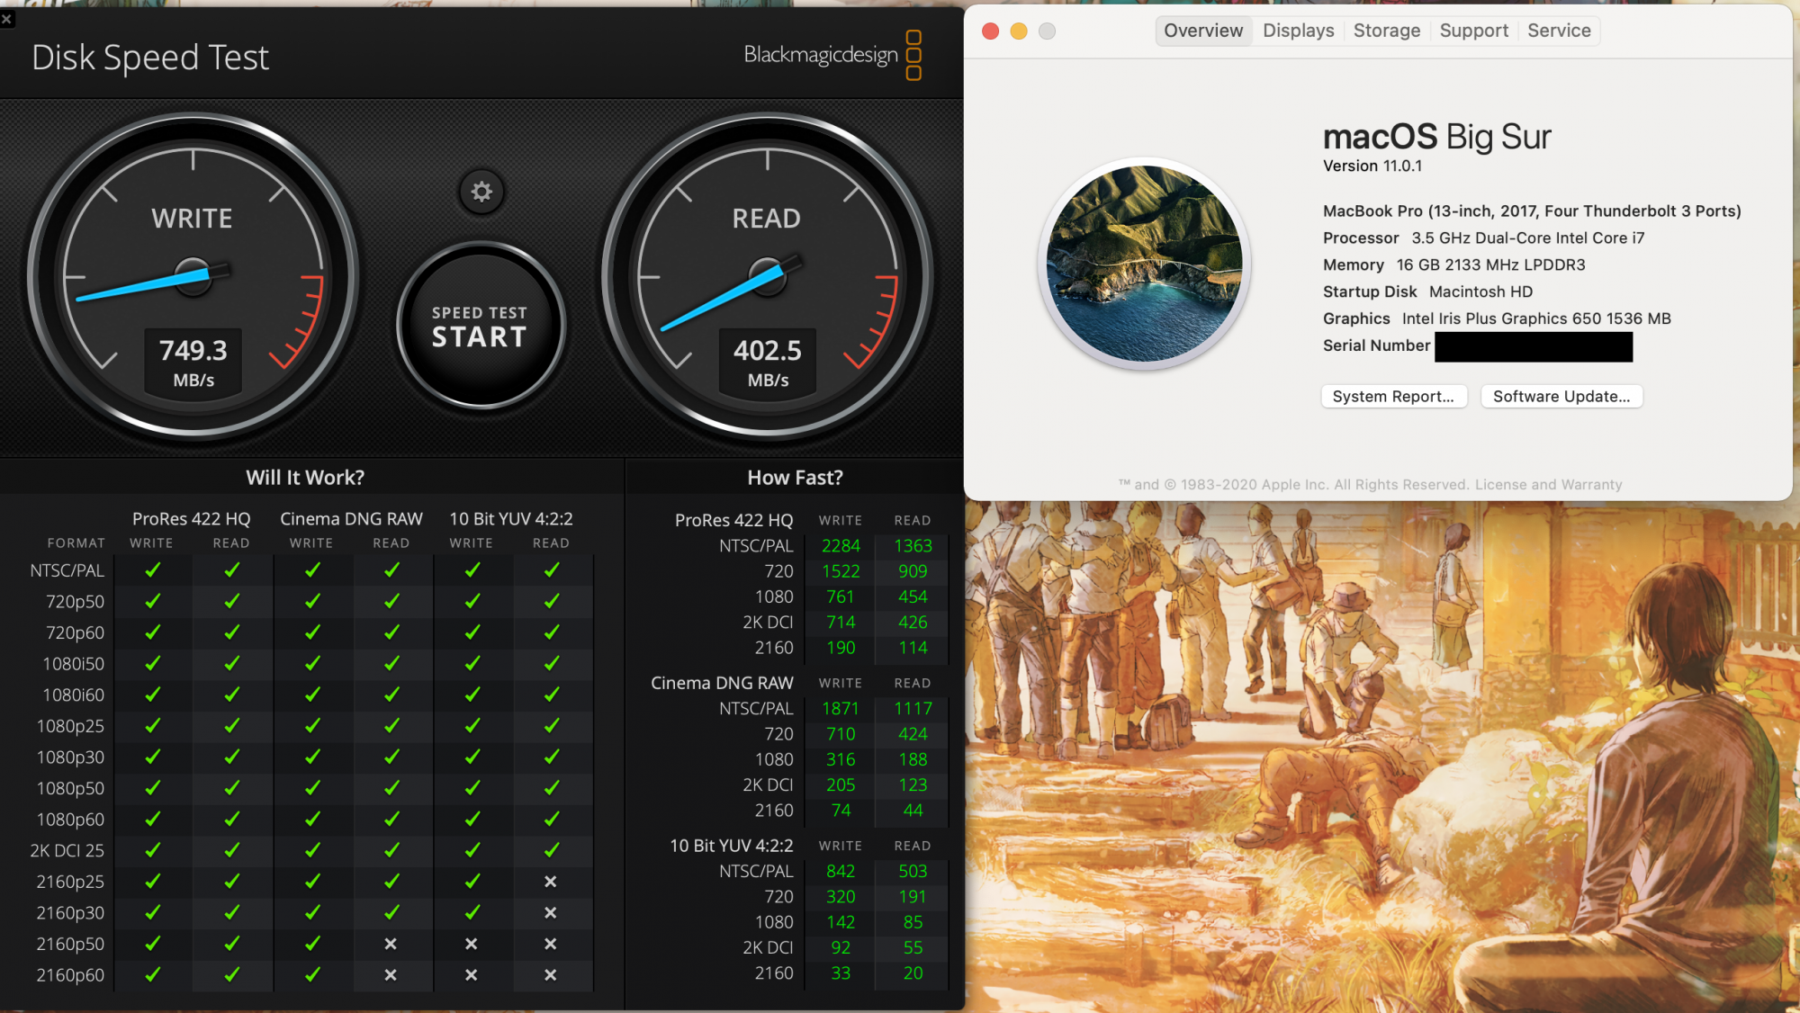Click the 10 Bit YUV write X mark for 2160p50
1800x1013 pixels.
(x=471, y=944)
